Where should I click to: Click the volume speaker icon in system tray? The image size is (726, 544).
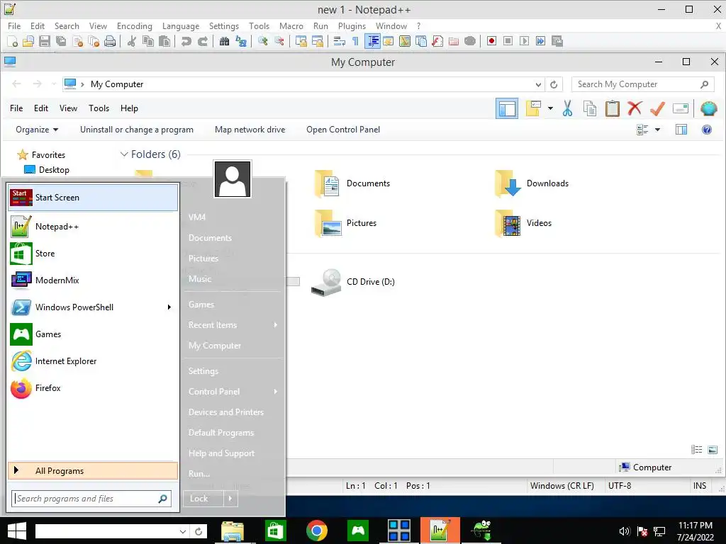click(x=624, y=531)
